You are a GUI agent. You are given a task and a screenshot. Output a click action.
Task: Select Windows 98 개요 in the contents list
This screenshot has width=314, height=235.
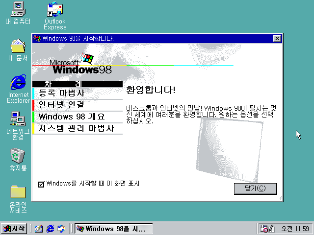point(78,117)
